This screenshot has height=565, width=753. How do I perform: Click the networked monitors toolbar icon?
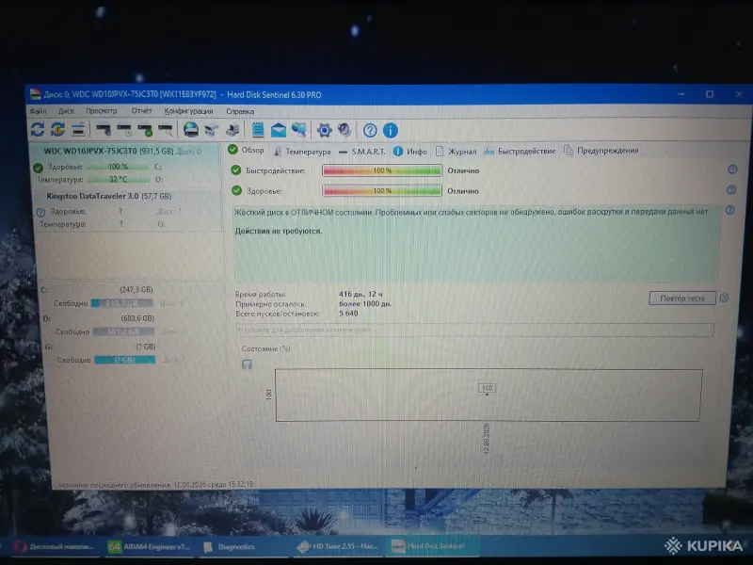point(298,130)
